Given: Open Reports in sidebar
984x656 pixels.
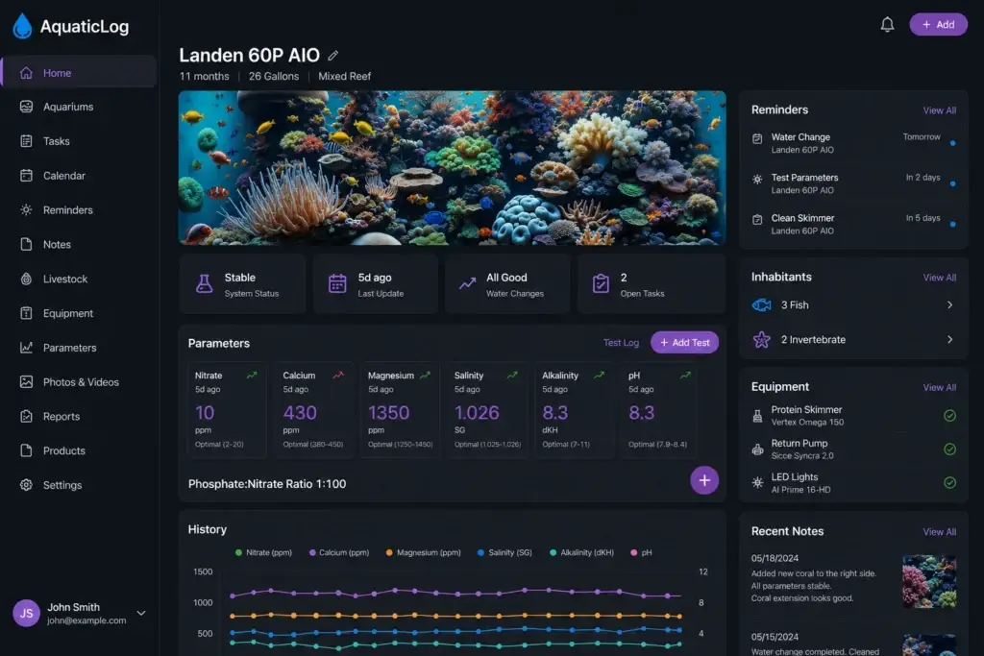Looking at the screenshot, I should point(79,417).
